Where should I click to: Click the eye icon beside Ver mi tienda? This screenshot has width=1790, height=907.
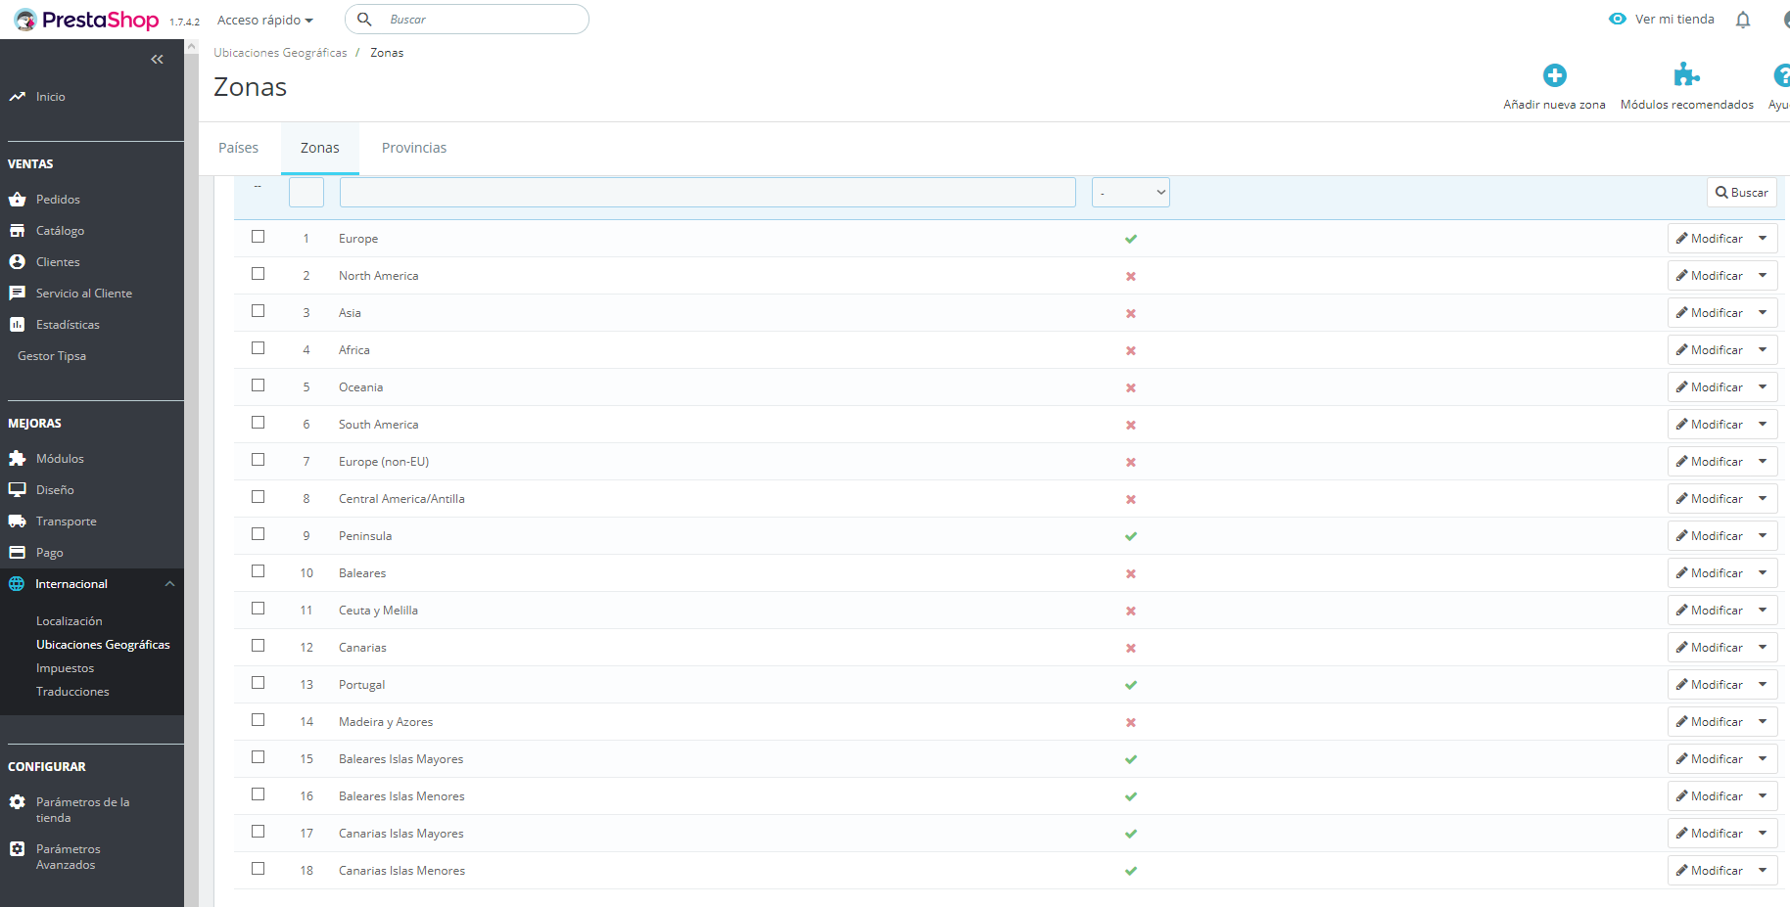click(1618, 19)
